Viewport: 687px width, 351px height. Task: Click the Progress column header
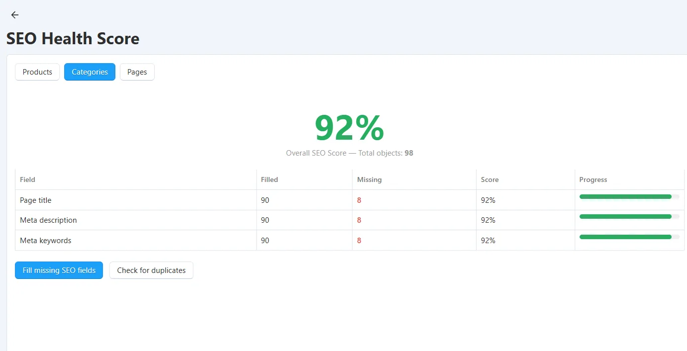593,179
